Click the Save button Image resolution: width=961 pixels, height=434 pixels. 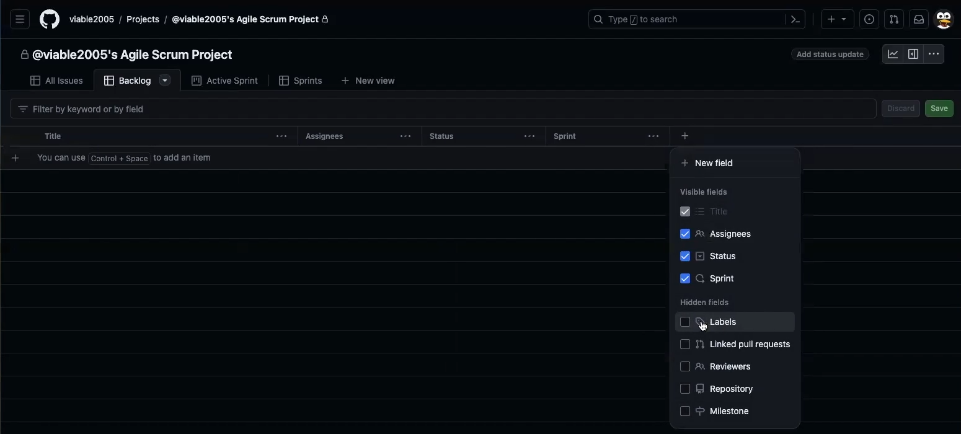[x=939, y=108]
